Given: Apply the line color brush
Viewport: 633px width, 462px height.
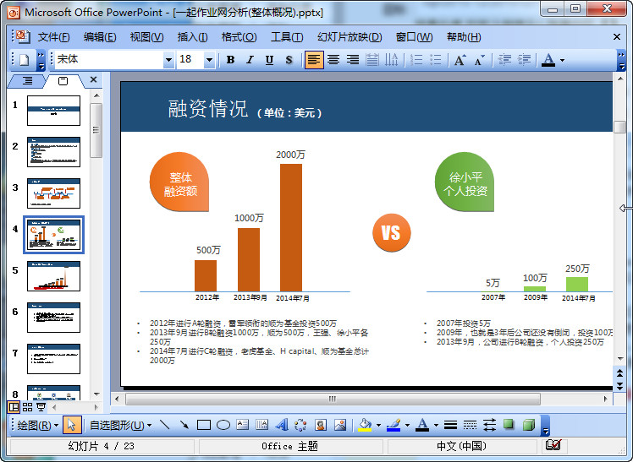Looking at the screenshot, I should point(394,425).
